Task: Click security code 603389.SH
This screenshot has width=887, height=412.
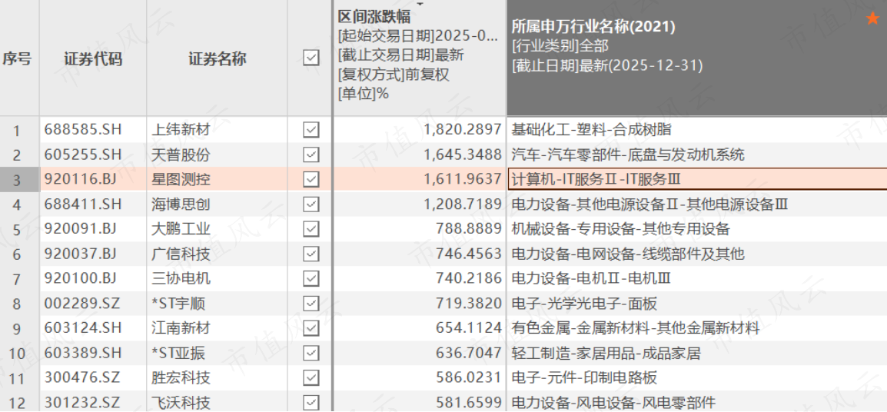Action: 83,353
